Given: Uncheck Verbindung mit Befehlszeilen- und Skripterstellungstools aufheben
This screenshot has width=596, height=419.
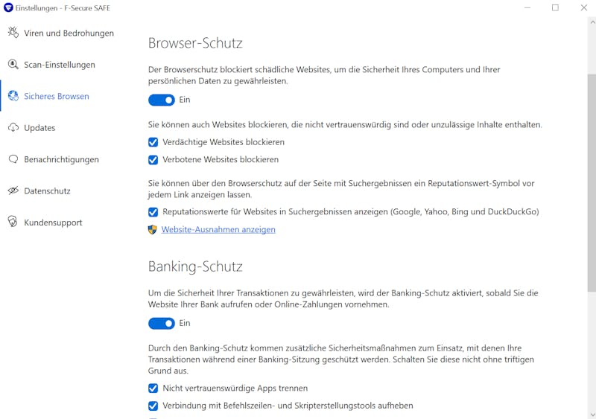Looking at the screenshot, I should [153, 406].
